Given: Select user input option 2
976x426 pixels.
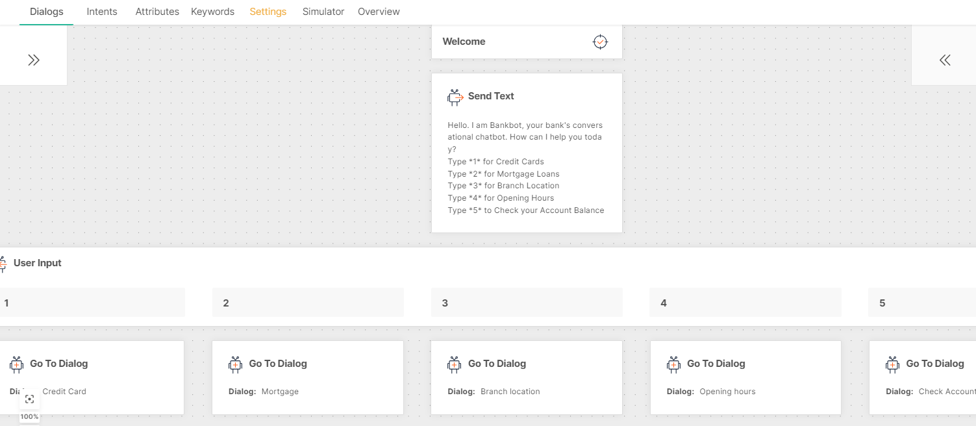Looking at the screenshot, I should pyautogui.click(x=308, y=303).
